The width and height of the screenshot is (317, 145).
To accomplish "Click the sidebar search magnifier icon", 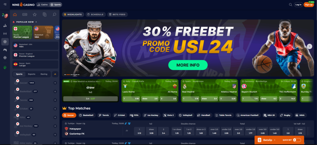I will tap(54, 14).
